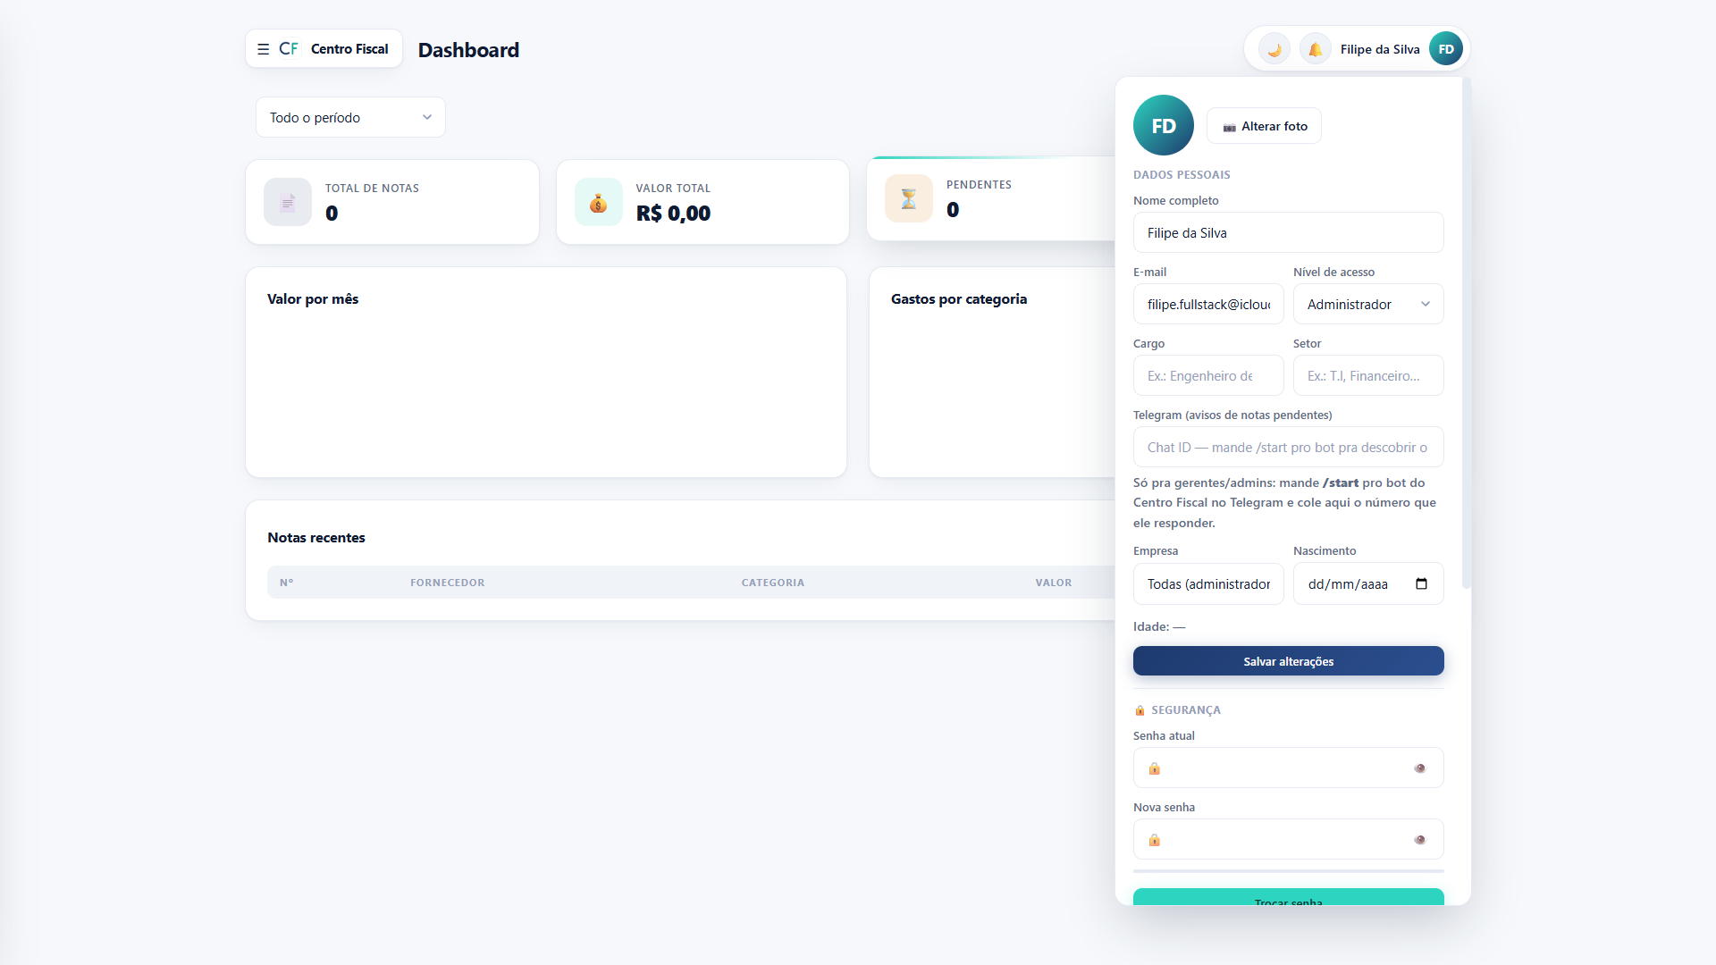Open notifications with the bell icon
The width and height of the screenshot is (1716, 965).
point(1315,49)
